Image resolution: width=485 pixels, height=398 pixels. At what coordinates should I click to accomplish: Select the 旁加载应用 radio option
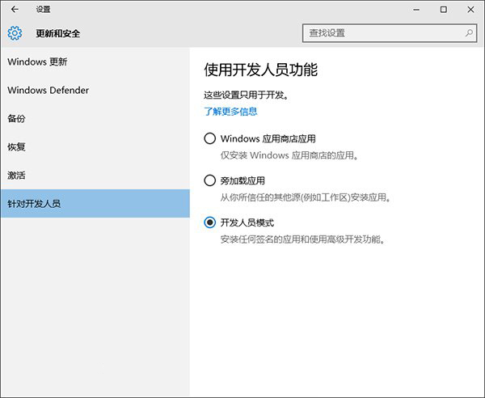point(210,180)
